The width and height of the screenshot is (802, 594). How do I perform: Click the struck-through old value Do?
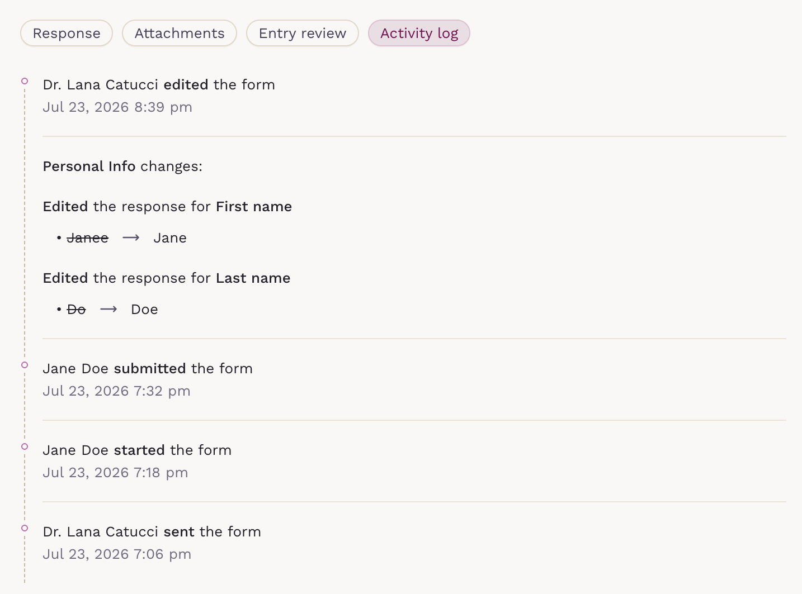(77, 310)
